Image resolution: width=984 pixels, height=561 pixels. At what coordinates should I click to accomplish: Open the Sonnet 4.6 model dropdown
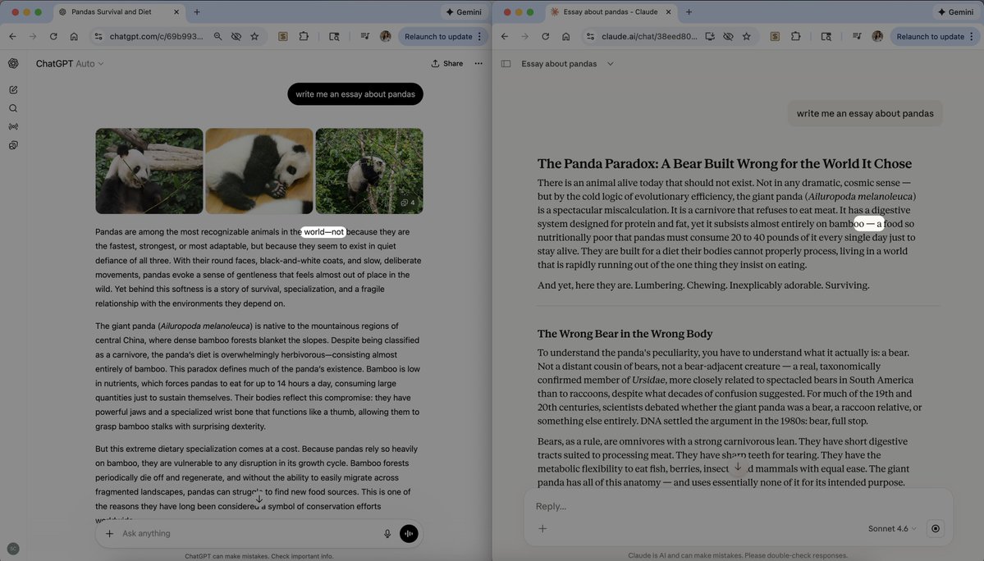[x=892, y=528]
